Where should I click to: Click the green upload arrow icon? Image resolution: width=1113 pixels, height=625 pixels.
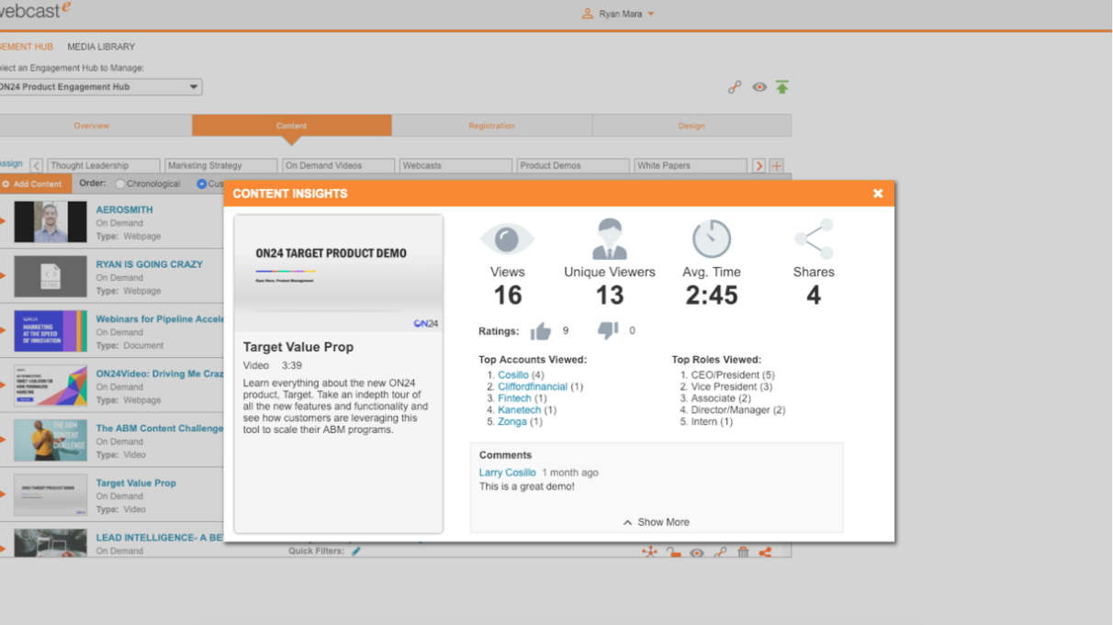point(782,87)
